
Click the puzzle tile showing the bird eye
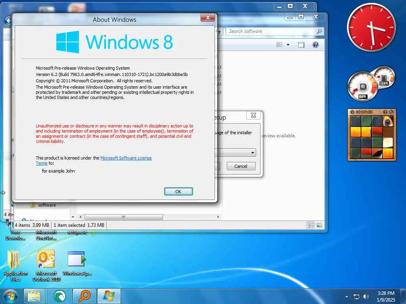click(388, 121)
